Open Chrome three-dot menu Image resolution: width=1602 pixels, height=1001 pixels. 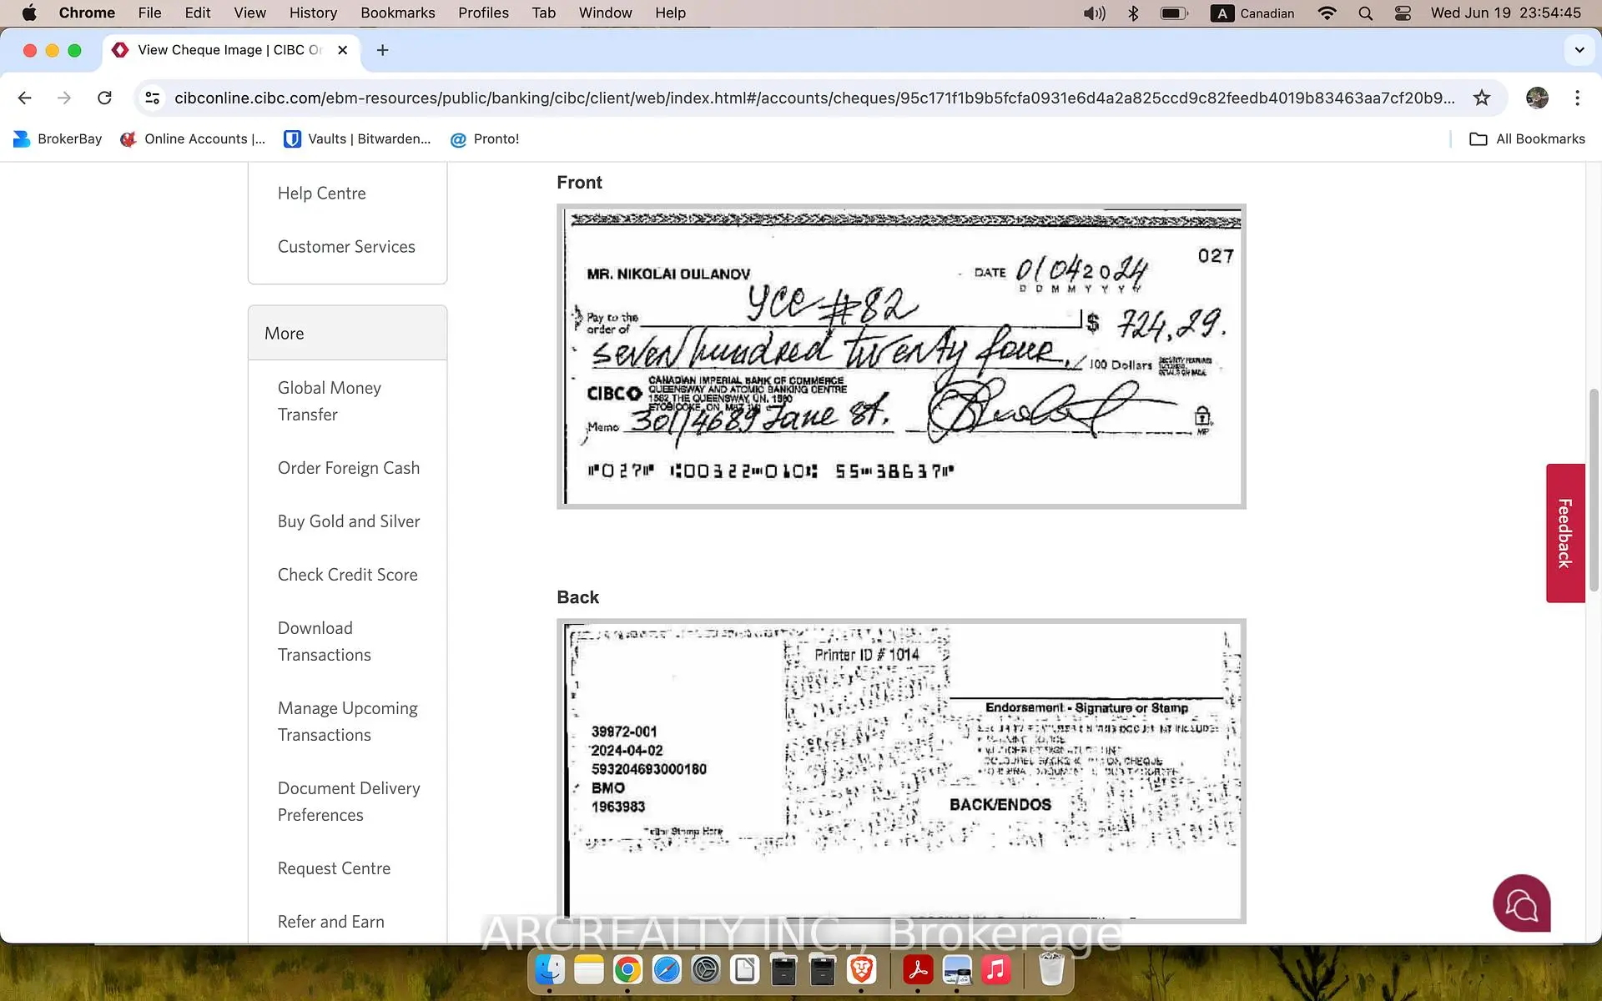1577,98
